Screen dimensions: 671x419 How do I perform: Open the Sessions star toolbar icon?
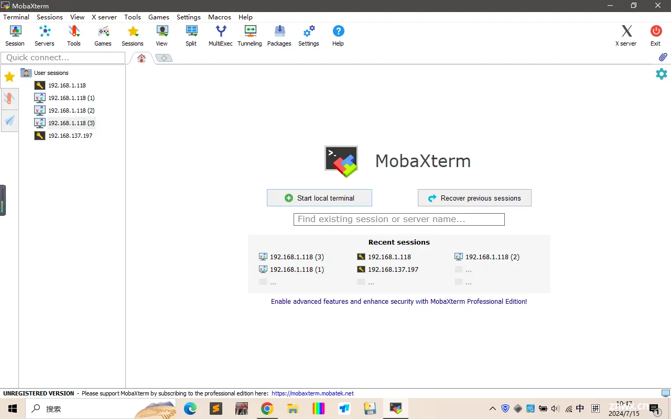pyautogui.click(x=133, y=36)
